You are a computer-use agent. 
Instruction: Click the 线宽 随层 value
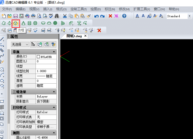click(x=46, y=76)
